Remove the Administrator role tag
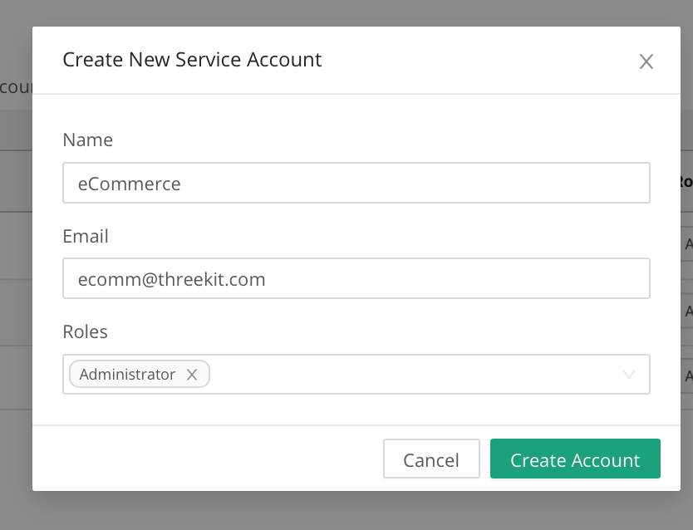 pyautogui.click(x=192, y=375)
